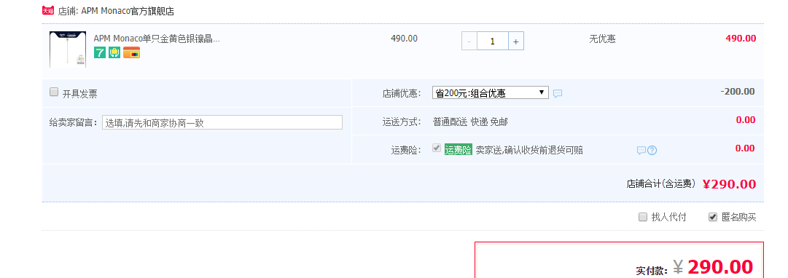This screenshot has height=278, width=788.
Task: Click the red item subtotal 490.00
Action: [x=741, y=38]
